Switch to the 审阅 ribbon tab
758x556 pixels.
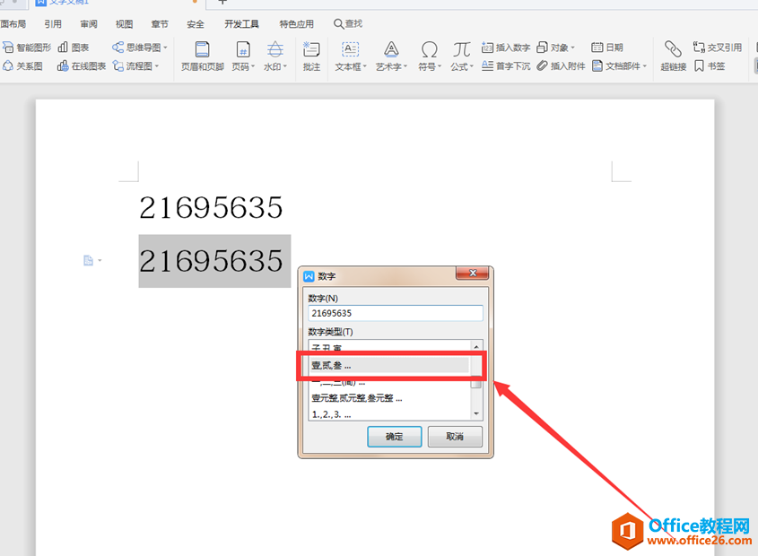(x=89, y=23)
